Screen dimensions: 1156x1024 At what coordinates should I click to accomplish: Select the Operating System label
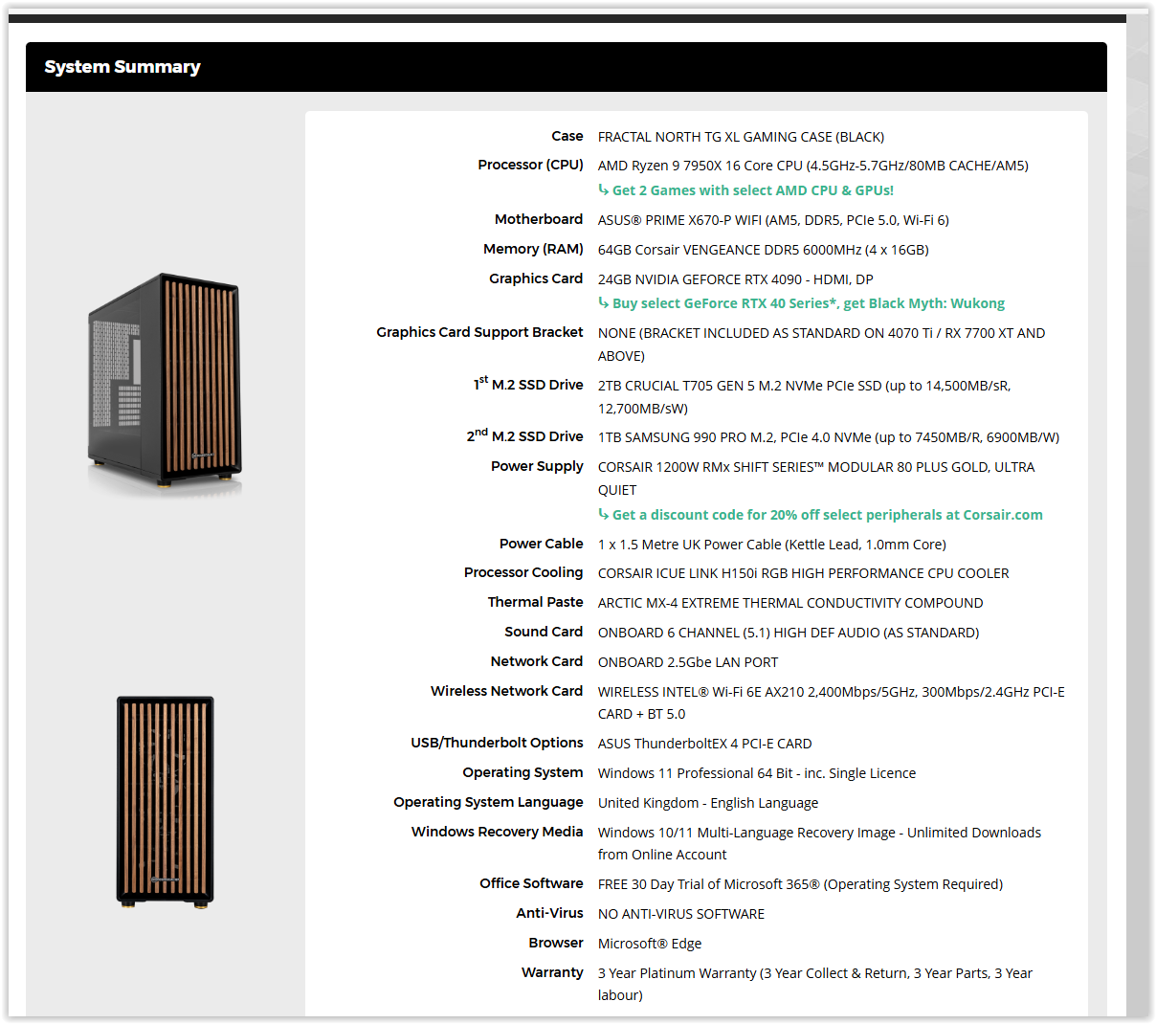pos(522,772)
